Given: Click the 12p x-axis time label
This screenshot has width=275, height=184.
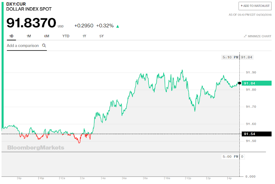Looking at the screenshot, I should (x=189, y=178).
